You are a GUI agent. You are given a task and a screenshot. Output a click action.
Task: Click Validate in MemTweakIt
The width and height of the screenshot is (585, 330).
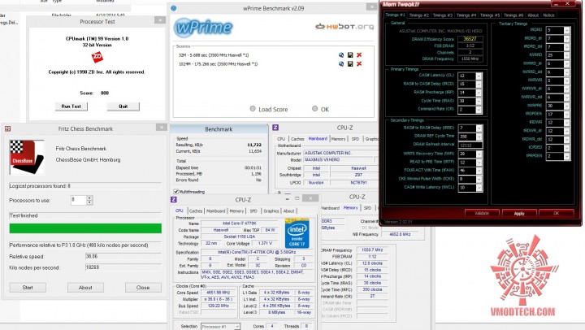[x=482, y=213]
